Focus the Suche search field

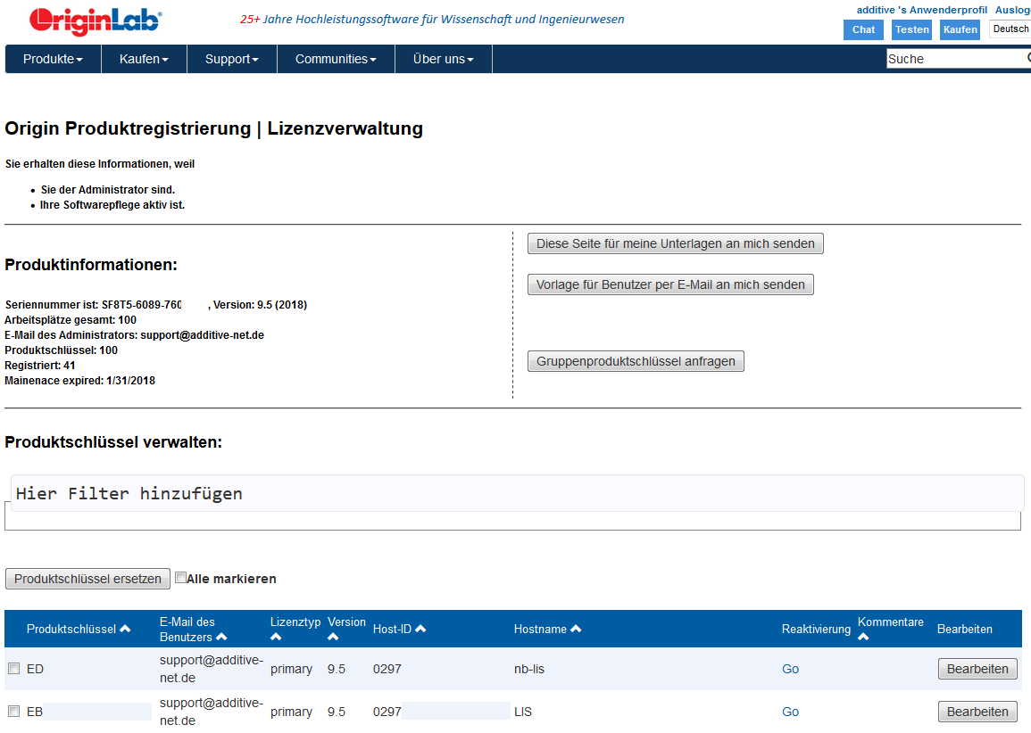pos(957,59)
